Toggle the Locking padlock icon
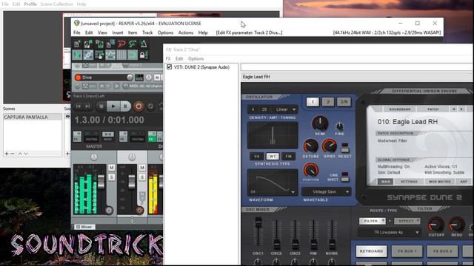This screenshot has height=266, width=474. pos(143,55)
